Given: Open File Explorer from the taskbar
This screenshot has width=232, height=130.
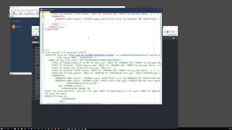Looking at the screenshot, I should [15, 129].
